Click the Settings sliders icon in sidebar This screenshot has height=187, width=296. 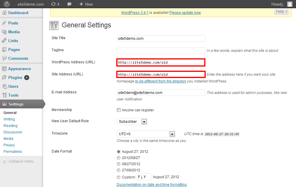click(x=4, y=104)
